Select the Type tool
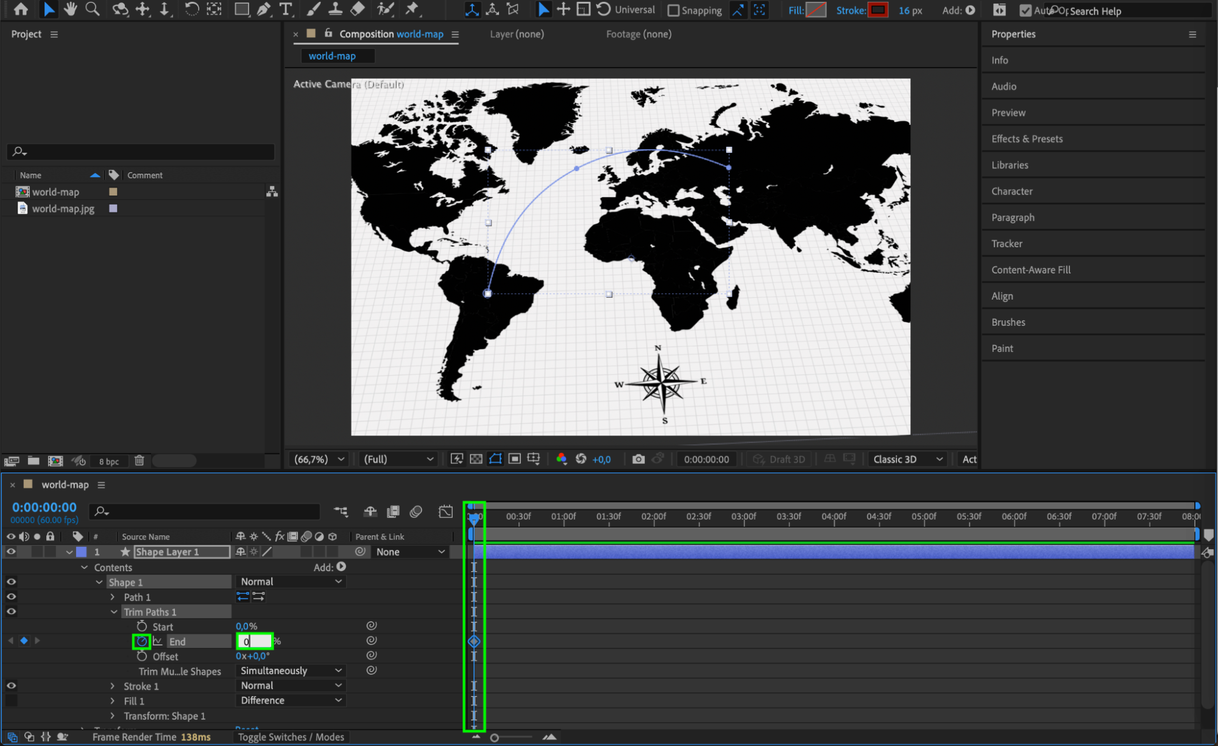Screen dimensions: 1218x746 point(285,9)
